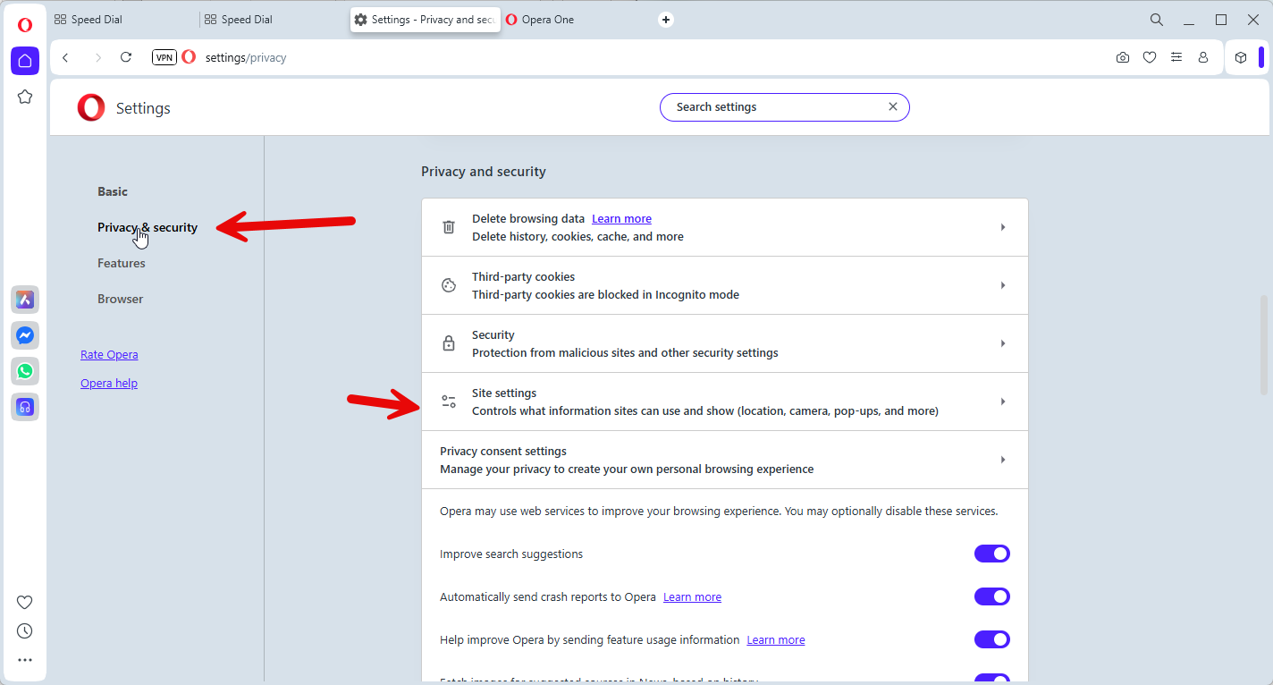The height and width of the screenshot is (685, 1273).
Task: Open the Opera help link
Action: (x=109, y=384)
